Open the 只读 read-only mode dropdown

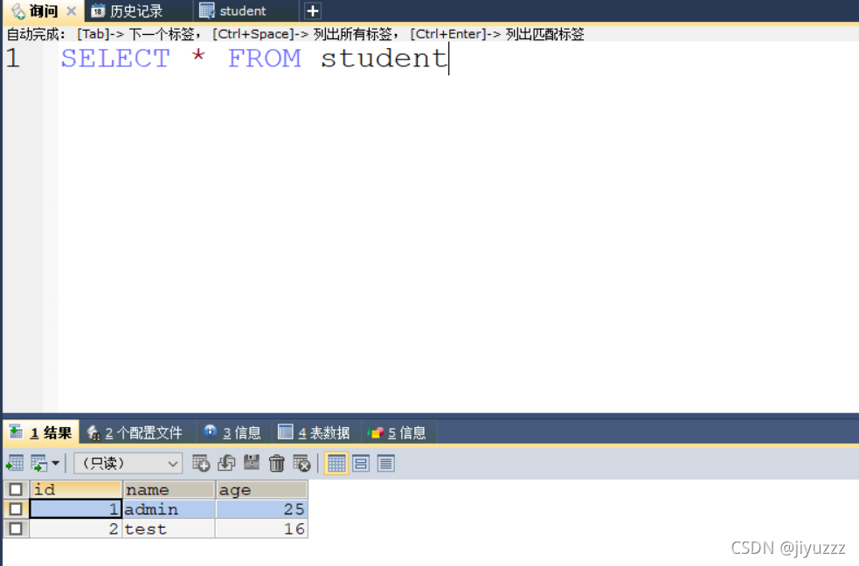click(128, 464)
